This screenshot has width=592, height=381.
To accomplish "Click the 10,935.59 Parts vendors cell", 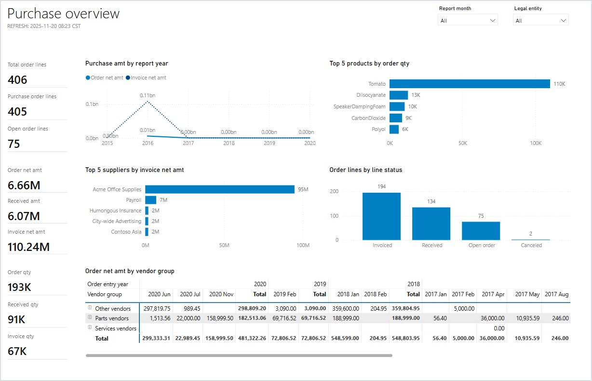I will pos(526,318).
